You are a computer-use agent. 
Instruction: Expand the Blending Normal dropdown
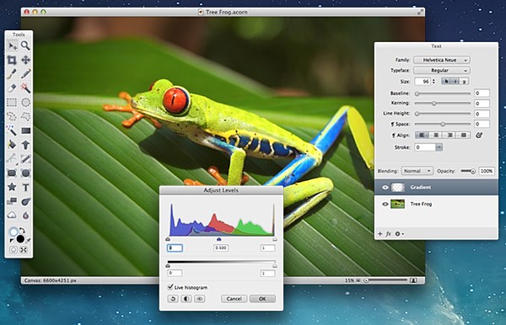417,171
